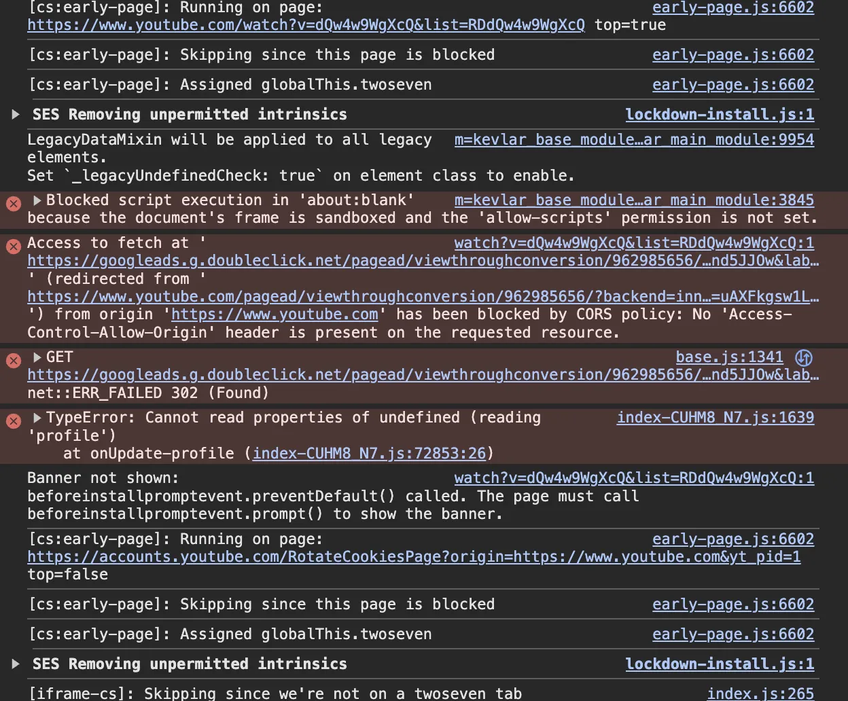
Task: Open early-page.js:6602 on the youtube.com/watch Running row
Action: pyautogui.click(x=733, y=7)
